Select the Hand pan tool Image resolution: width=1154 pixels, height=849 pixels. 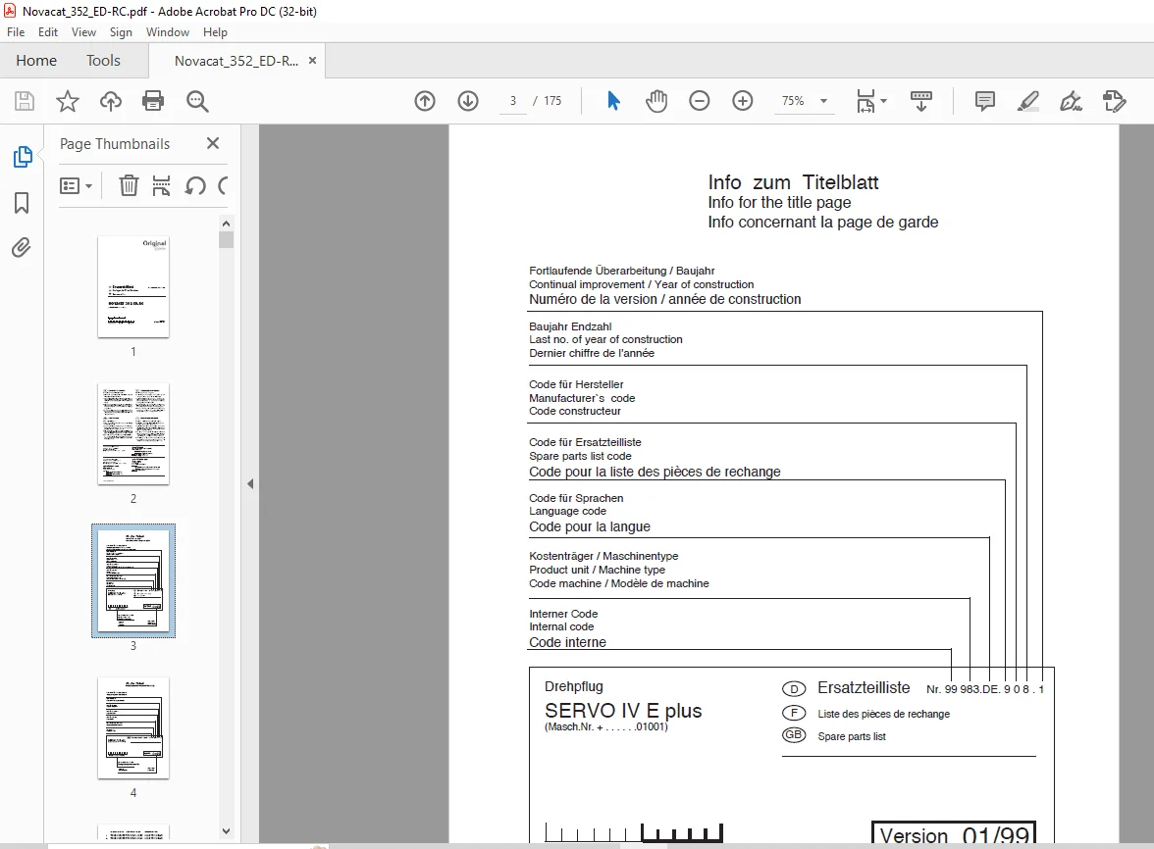pos(656,101)
